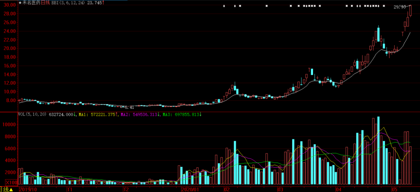Open the VOL(5,10,20) indicator settings
Viewport: 420px width, 192px height.
(32, 115)
